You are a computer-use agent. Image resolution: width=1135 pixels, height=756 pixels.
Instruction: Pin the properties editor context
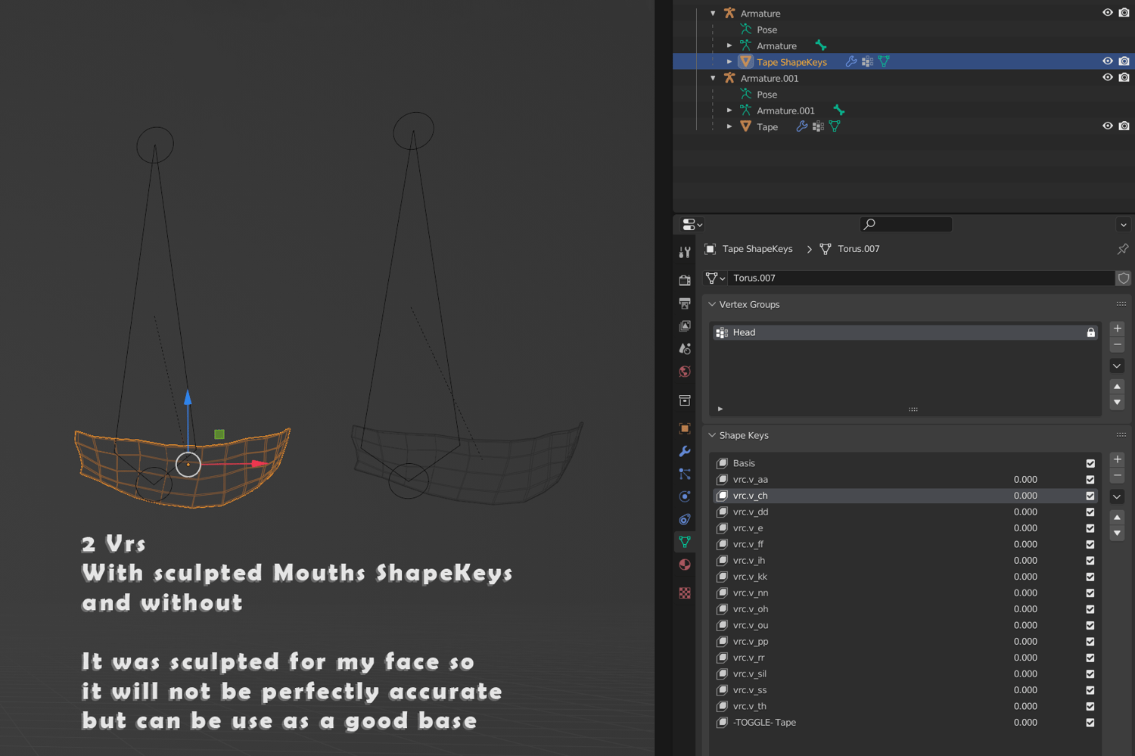tap(1123, 249)
